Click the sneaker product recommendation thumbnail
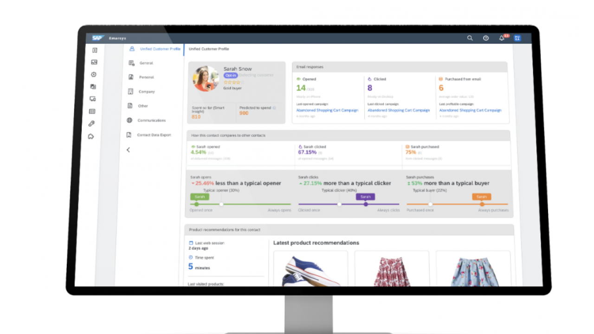The image size is (594, 334). click(x=310, y=271)
